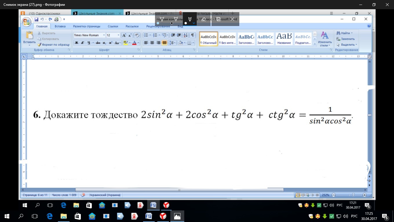
Task: Click the spell-check status icon in the status bar
Action: pyautogui.click(x=83, y=195)
